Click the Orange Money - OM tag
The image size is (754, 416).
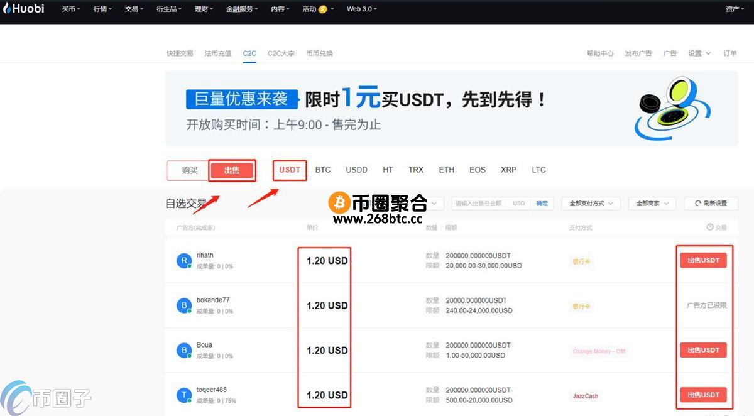pyautogui.click(x=599, y=351)
